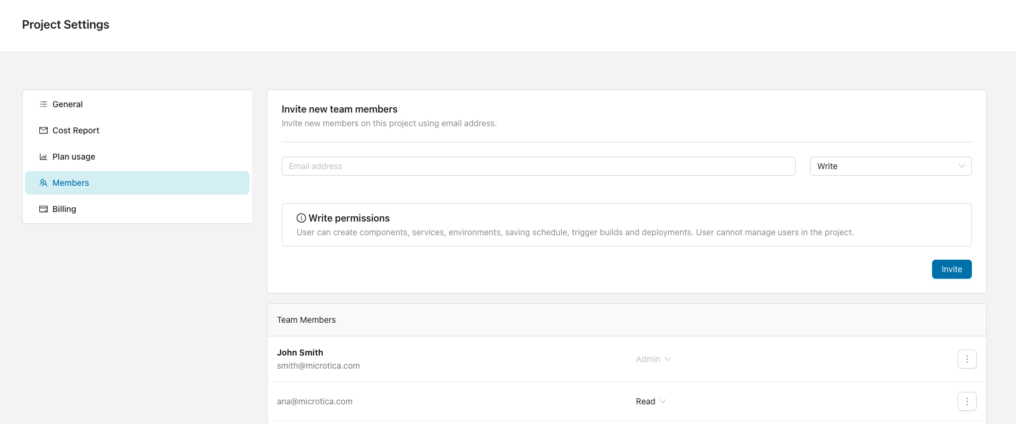Image resolution: width=1016 pixels, height=424 pixels.
Task: Click the Members people icon
Action: coord(43,183)
